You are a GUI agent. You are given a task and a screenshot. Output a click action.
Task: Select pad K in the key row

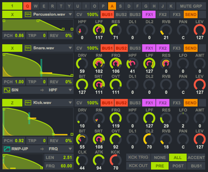[171, 6]
